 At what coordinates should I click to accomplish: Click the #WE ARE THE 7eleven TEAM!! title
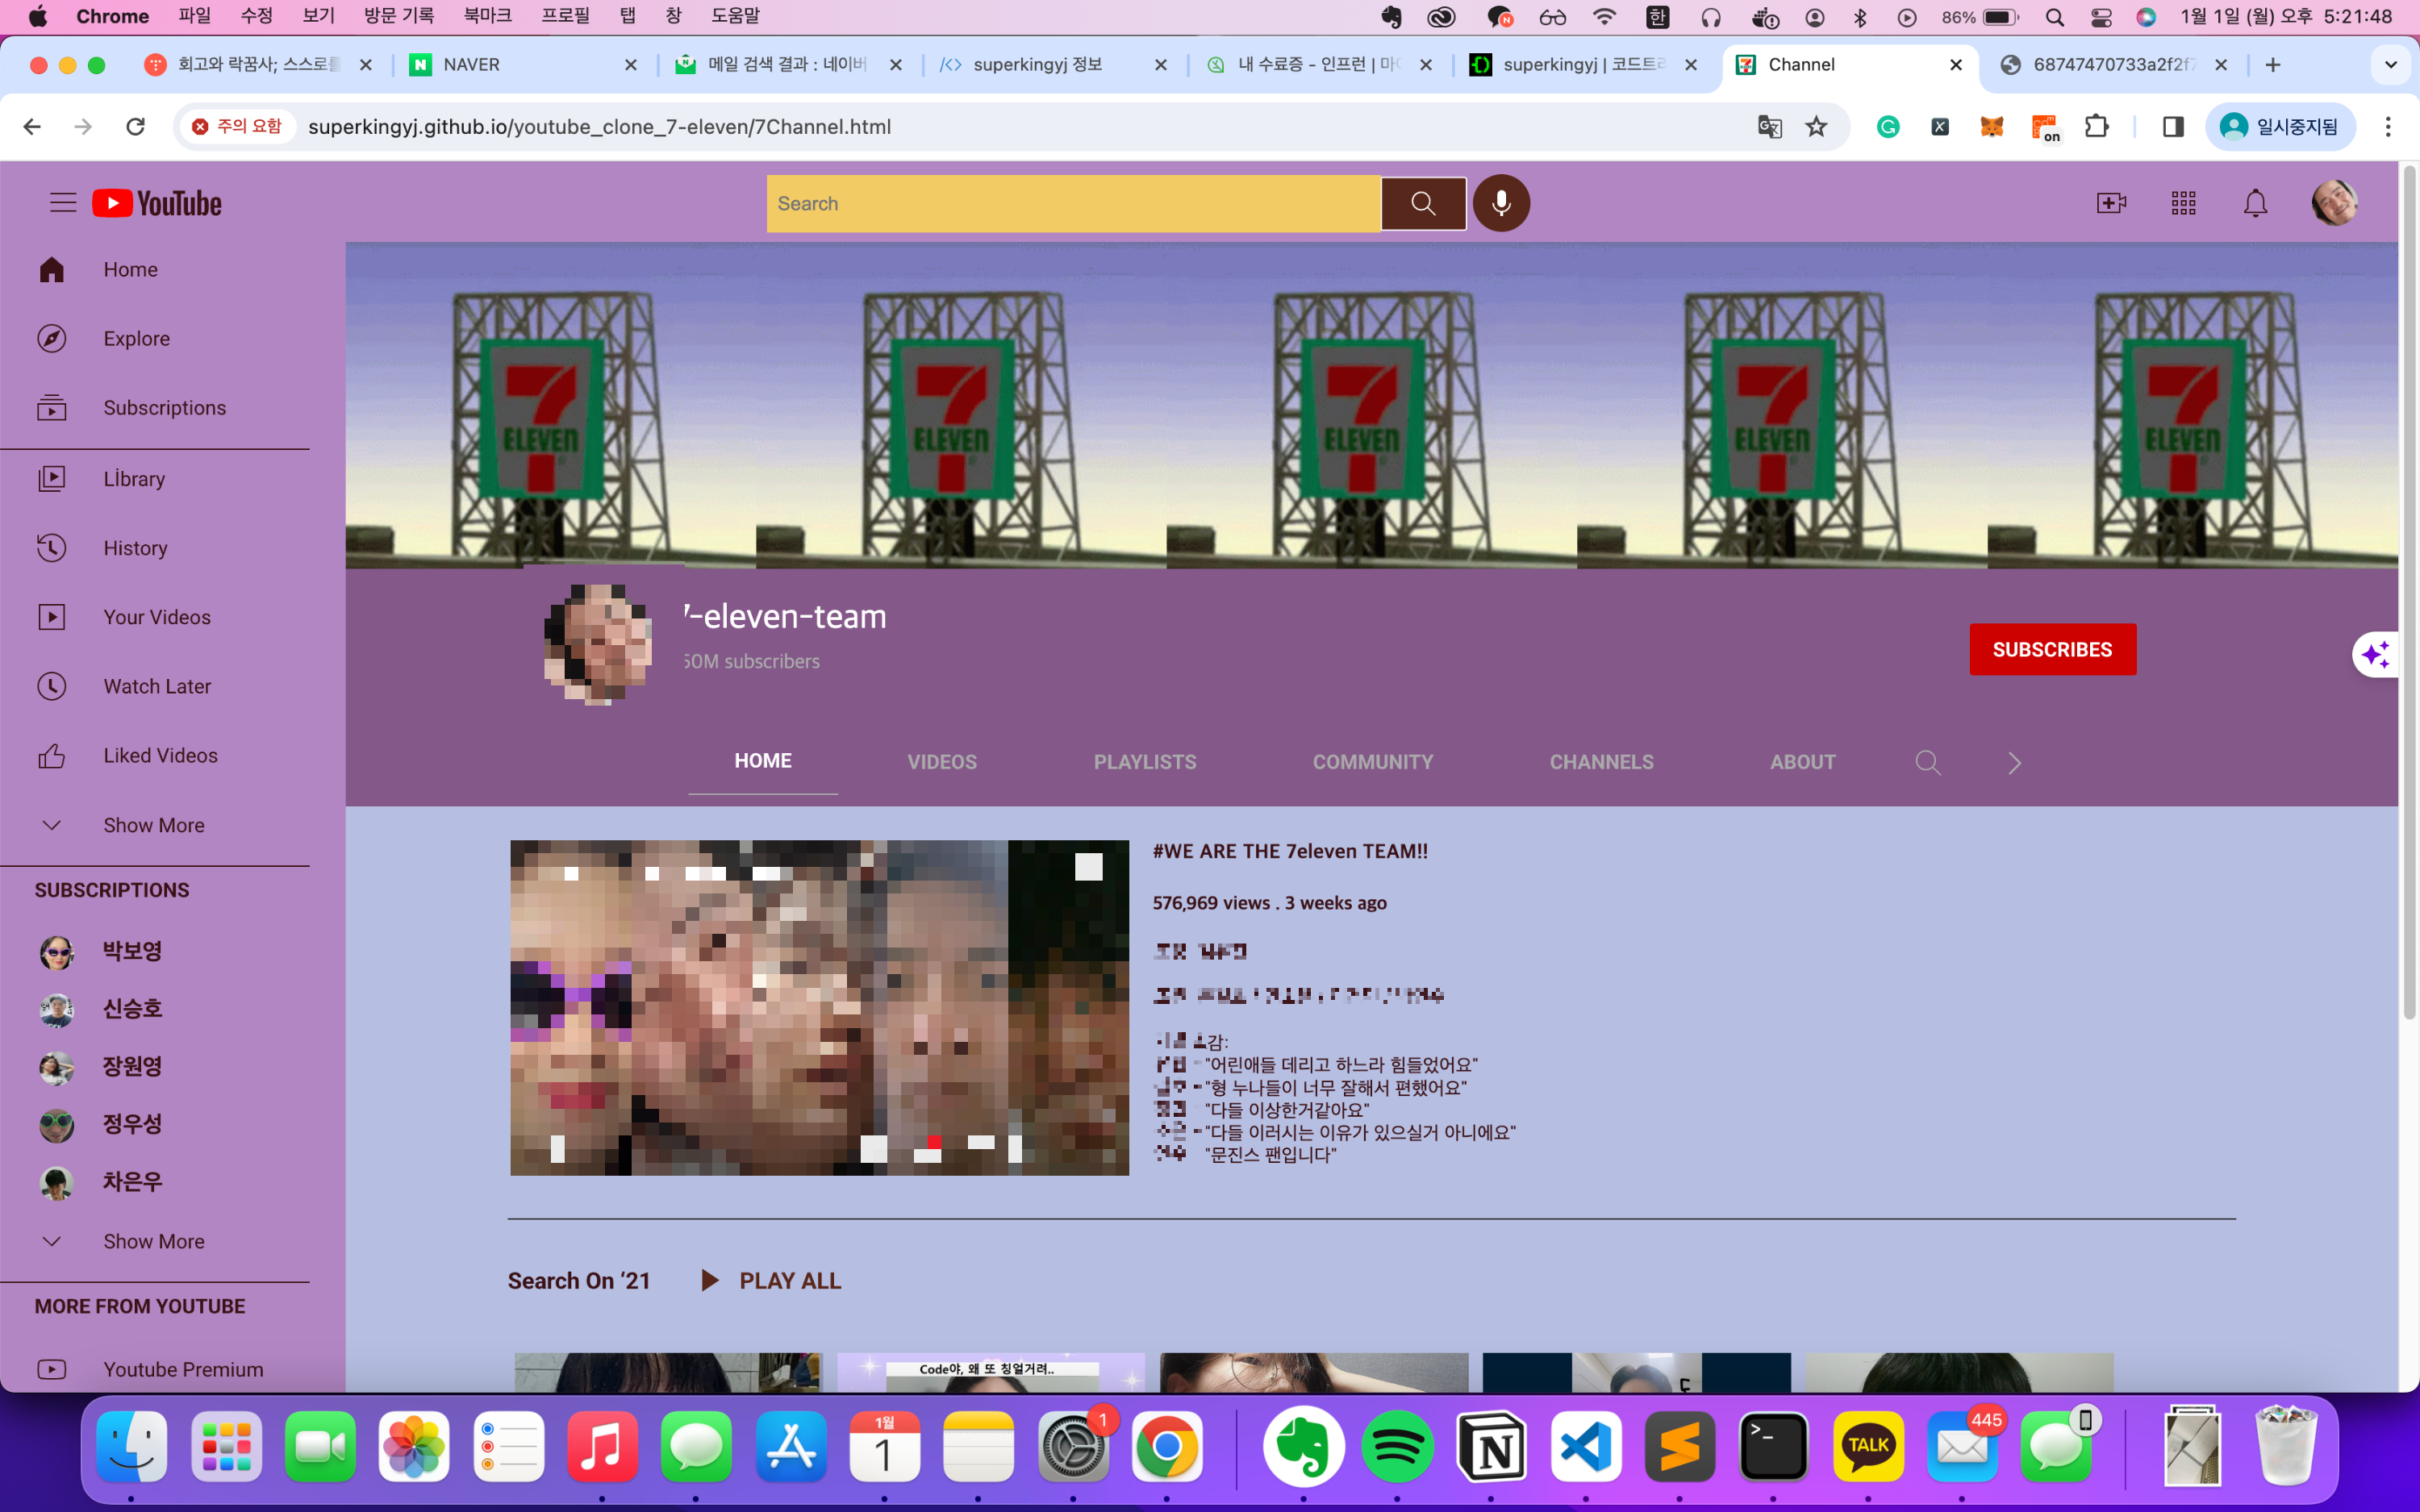coord(1290,851)
